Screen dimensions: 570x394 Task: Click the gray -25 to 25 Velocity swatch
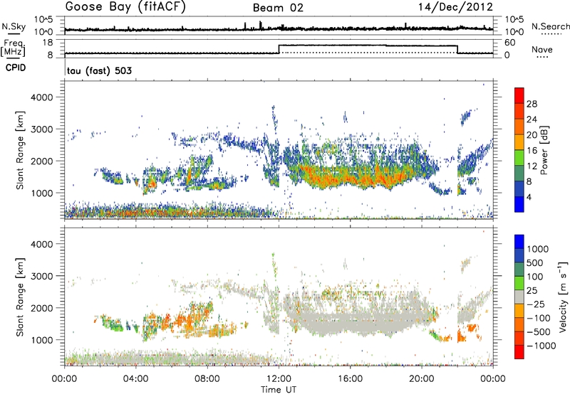pos(519,297)
